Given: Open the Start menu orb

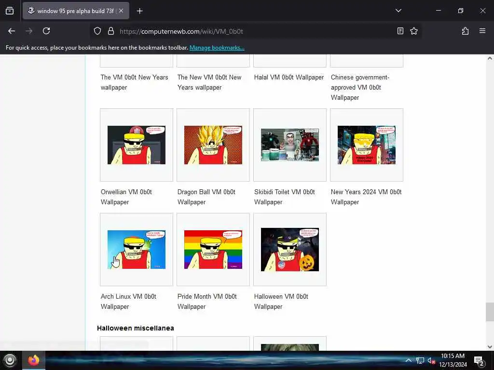Looking at the screenshot, I should [x=10, y=360].
